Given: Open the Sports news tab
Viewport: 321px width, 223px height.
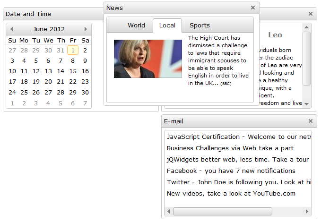Looking at the screenshot, I should coord(200,26).
